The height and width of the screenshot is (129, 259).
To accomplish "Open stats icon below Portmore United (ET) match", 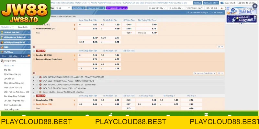I will (x=34, y=47).
